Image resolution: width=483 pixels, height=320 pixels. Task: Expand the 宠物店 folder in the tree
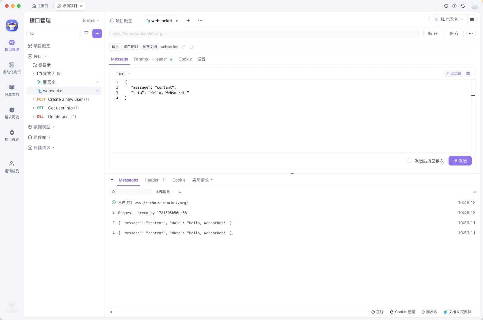coord(34,73)
